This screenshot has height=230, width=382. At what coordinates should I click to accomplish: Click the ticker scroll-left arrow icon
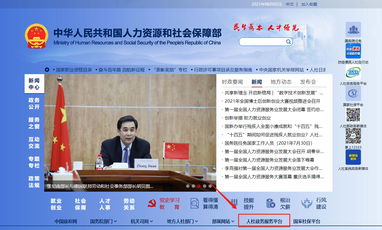[x=47, y=70]
